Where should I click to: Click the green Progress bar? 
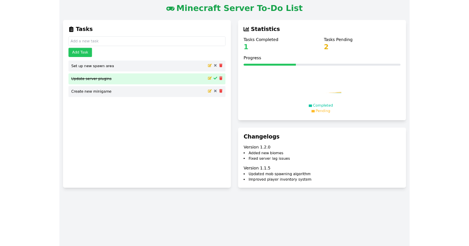point(270,64)
